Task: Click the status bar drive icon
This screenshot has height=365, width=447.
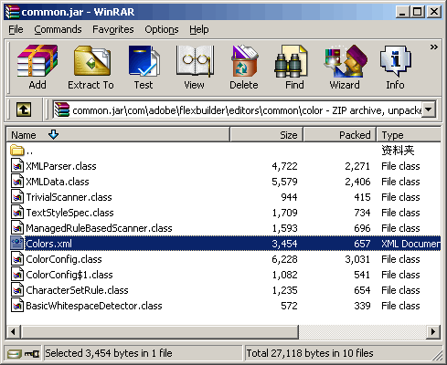Action: tap(14, 353)
